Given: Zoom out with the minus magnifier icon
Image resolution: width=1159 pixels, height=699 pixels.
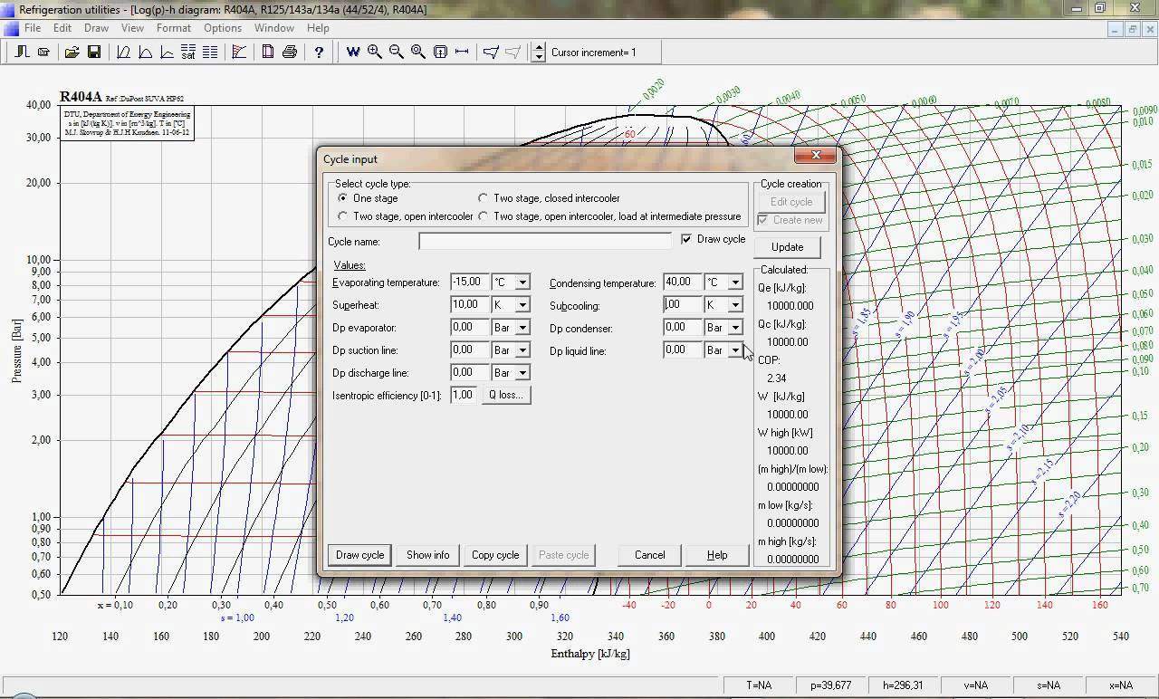Looking at the screenshot, I should (397, 53).
